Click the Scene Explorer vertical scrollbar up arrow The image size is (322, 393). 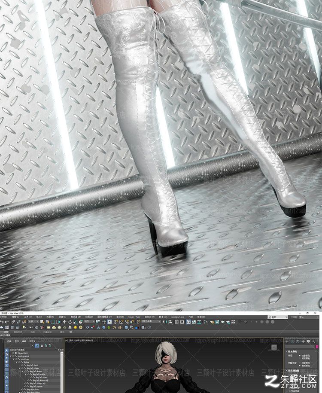coord(62,353)
